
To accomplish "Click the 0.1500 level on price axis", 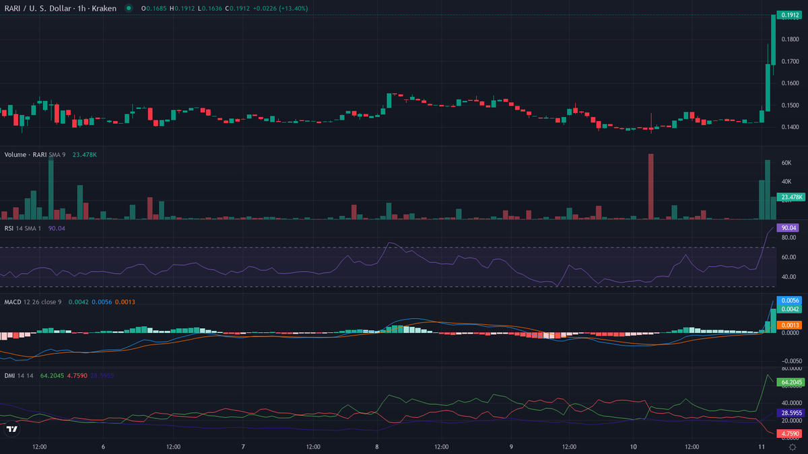I will 789,106.
